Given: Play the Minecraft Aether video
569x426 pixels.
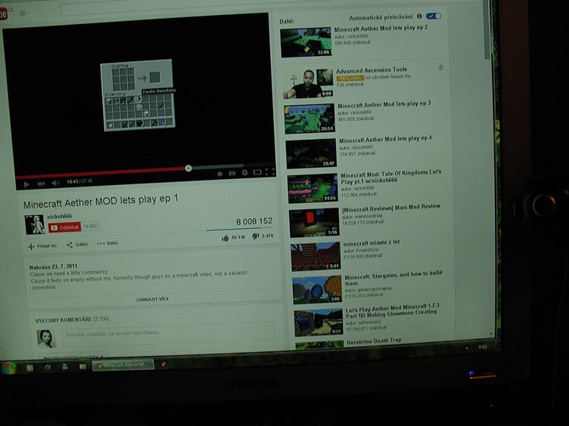Looking at the screenshot, I should (x=26, y=184).
